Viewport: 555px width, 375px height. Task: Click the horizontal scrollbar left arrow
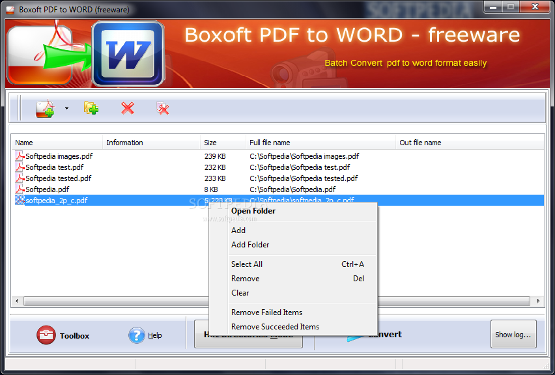pos(17,301)
